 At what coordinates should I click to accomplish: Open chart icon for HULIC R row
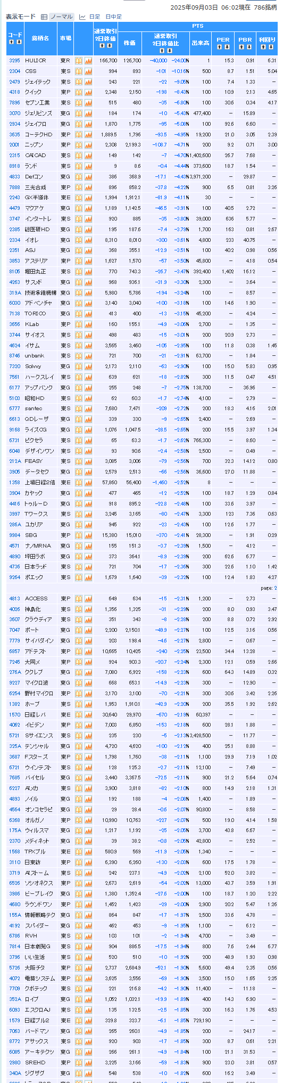point(88,61)
